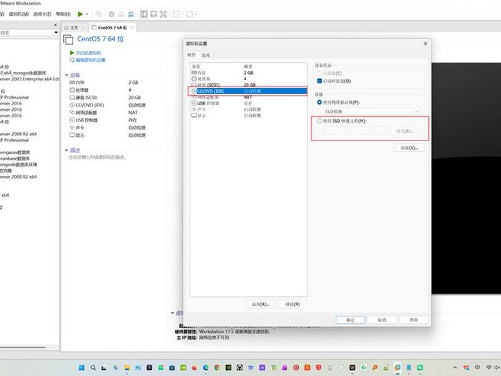Switch to the 硬件 hardware tab in settings dialog

[x=192, y=55]
